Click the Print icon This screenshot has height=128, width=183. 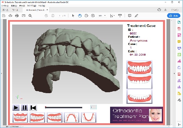pos(17,15)
